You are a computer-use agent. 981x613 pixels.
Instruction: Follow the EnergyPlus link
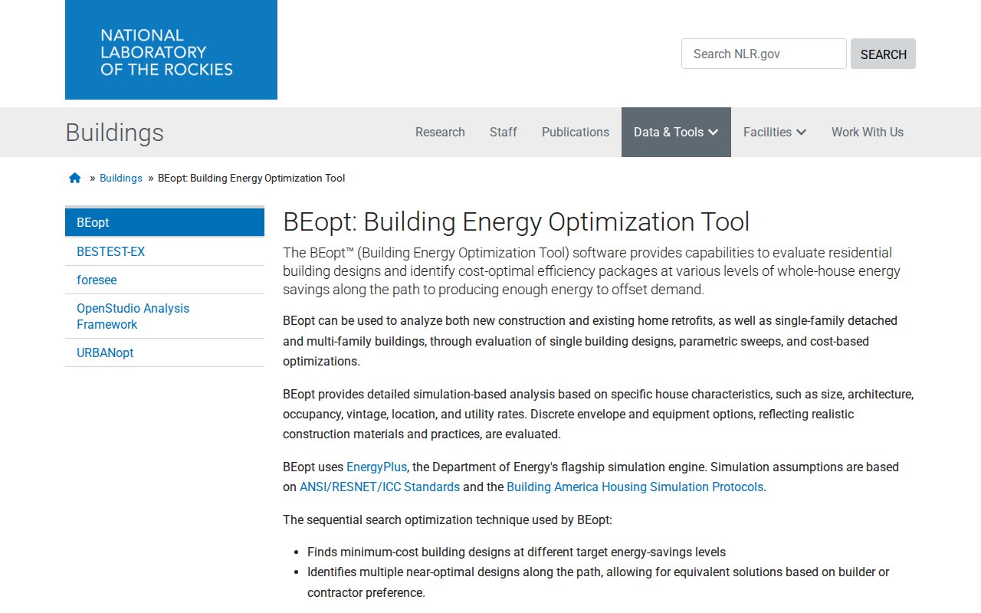pyautogui.click(x=376, y=467)
